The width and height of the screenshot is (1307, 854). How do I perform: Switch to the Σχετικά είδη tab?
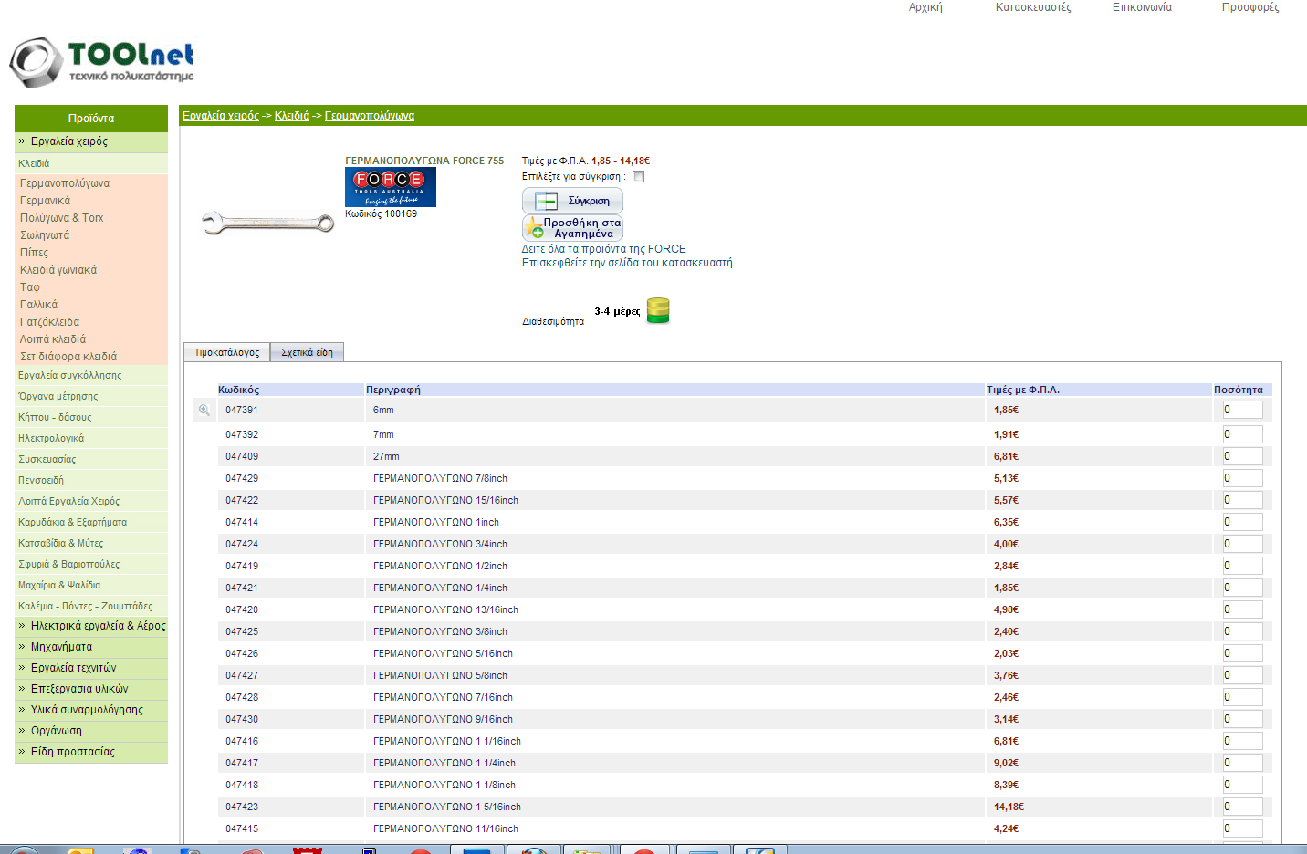pyautogui.click(x=307, y=352)
